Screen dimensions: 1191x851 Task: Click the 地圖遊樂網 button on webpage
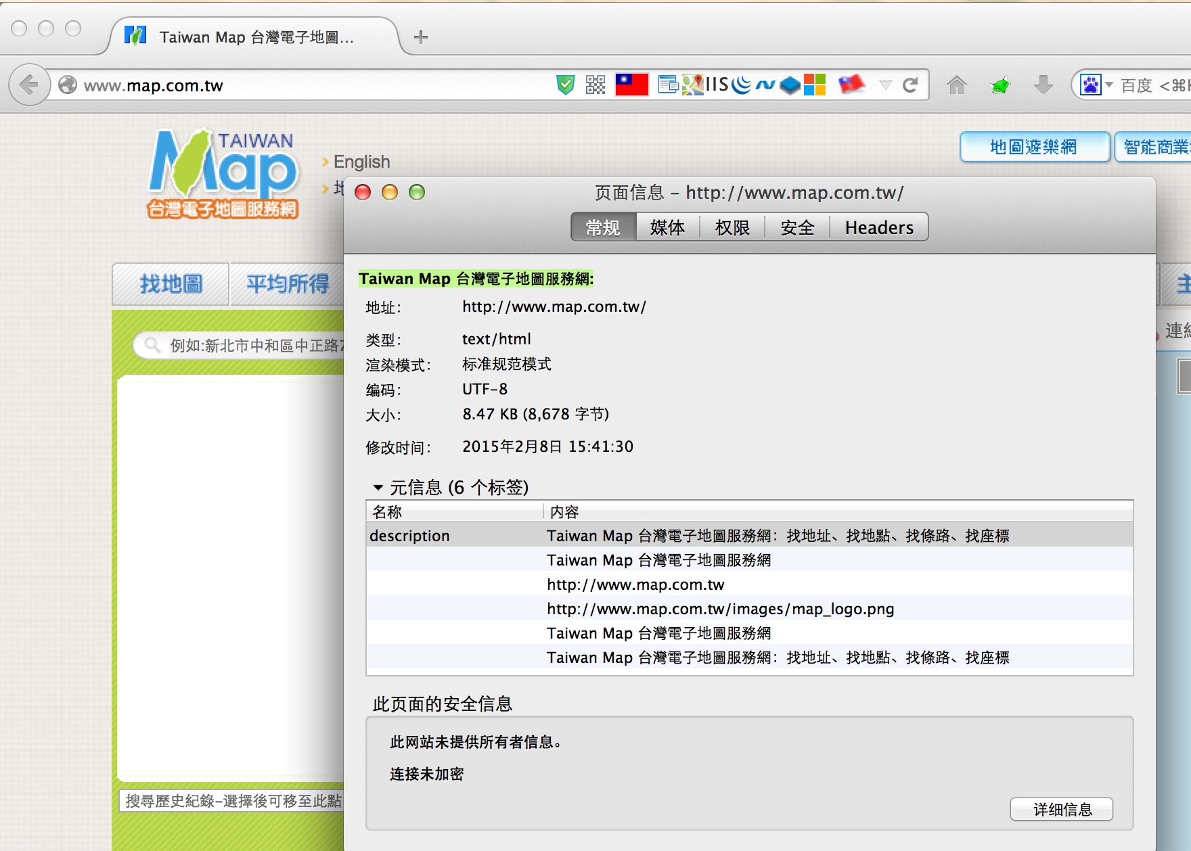(x=1034, y=147)
